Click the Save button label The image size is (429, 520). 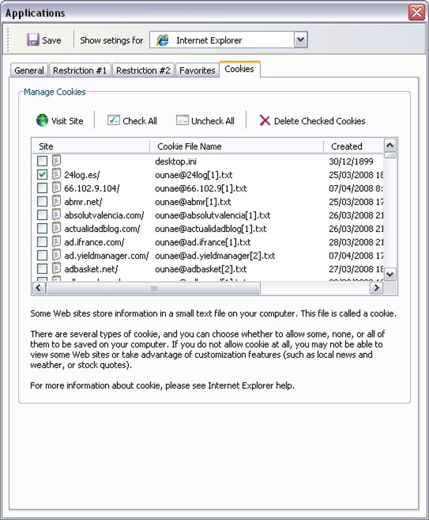[51, 40]
